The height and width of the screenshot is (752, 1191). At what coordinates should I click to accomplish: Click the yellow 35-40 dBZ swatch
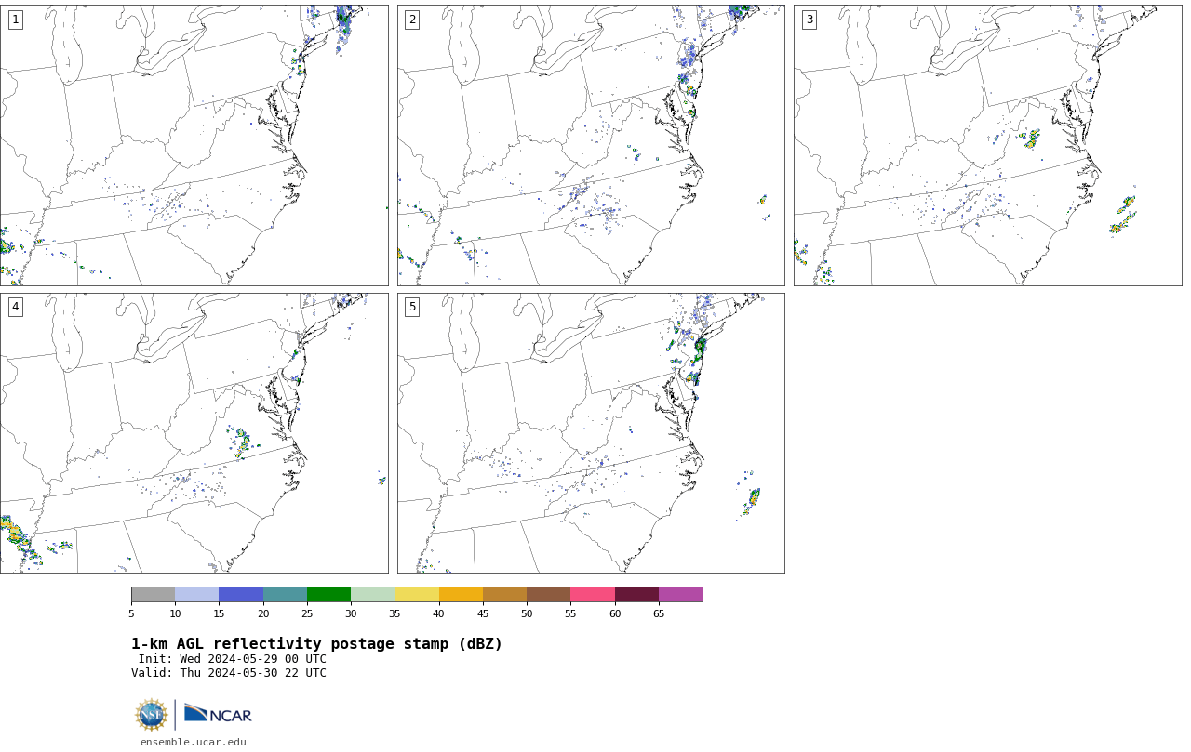(417, 595)
